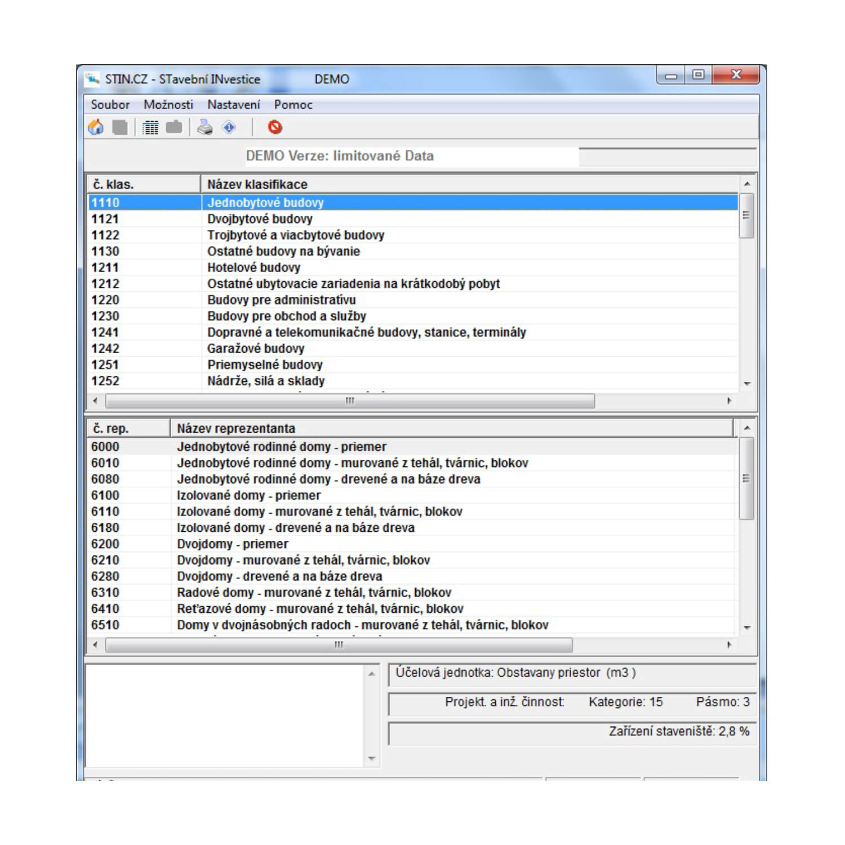This screenshot has width=845, height=845.
Task: Select representative 6200 Dvojdomy - priemer
Action: (x=232, y=544)
